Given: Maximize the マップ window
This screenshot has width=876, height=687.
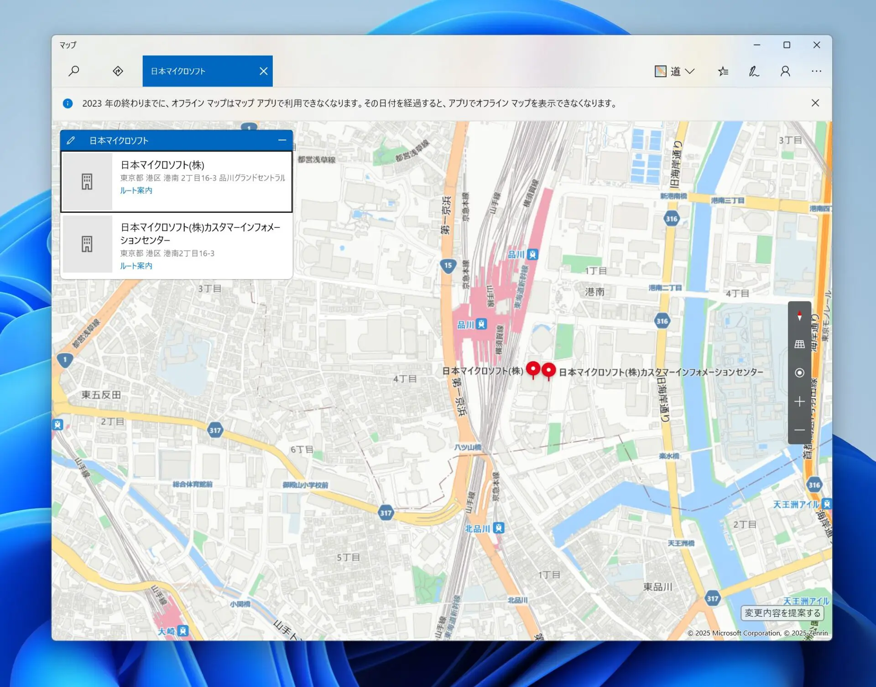Looking at the screenshot, I should pos(787,45).
